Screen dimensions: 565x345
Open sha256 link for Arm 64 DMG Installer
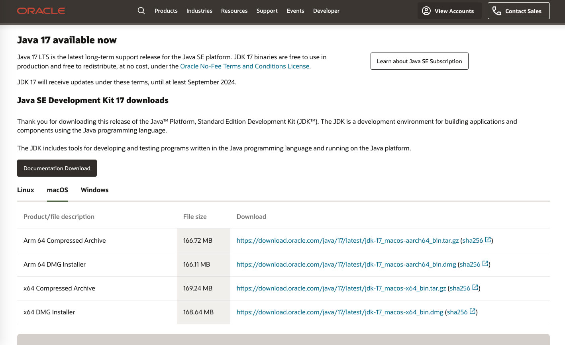(470, 264)
